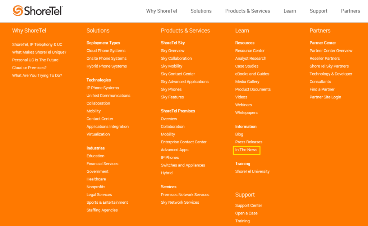Open Applications Integration link
Screen dimensions: 368x226
coord(107,126)
